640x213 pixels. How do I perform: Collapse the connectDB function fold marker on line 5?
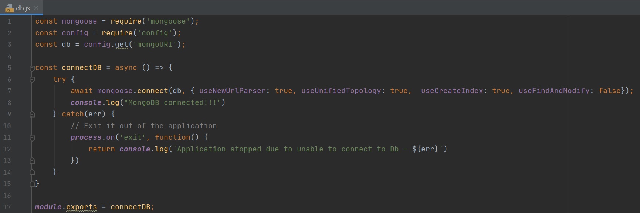32,68
